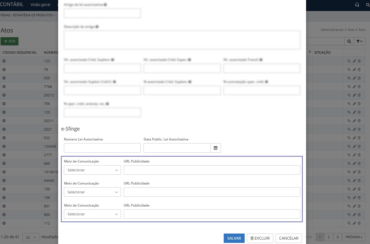
Task: Click the attachment paperclip in row 20212
Action: click(349, 95)
